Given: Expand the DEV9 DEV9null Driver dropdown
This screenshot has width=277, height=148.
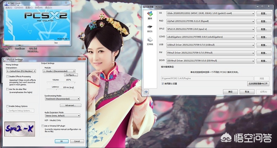Looking at the screenshot, I should point(211,61).
